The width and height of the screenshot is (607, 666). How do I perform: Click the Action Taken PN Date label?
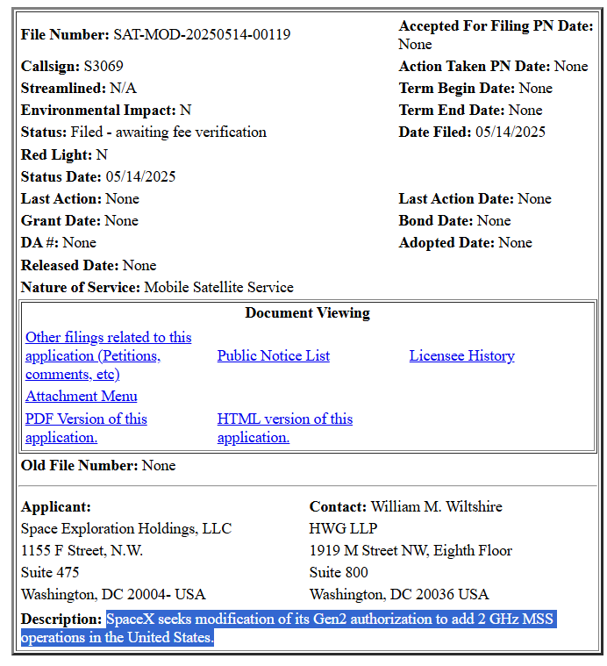tap(475, 67)
